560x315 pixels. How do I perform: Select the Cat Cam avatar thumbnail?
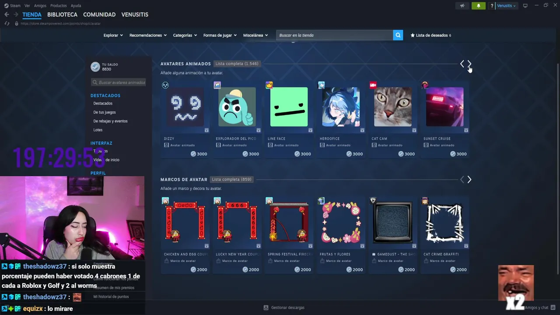click(393, 107)
